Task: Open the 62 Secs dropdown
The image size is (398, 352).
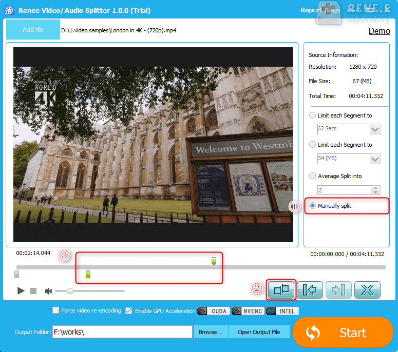Action: pos(375,129)
